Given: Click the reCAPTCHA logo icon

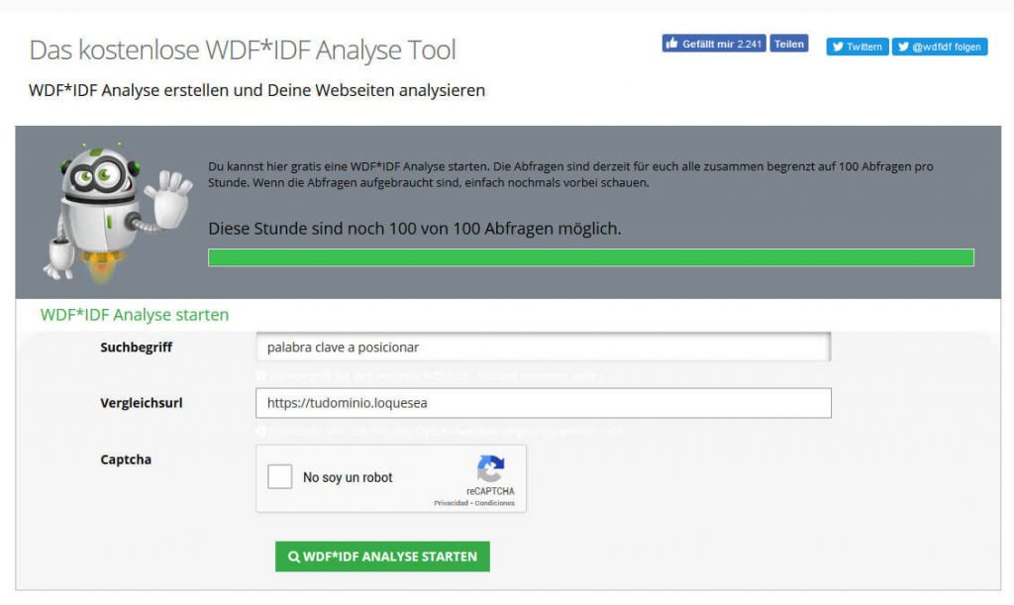Looking at the screenshot, I should 491,468.
